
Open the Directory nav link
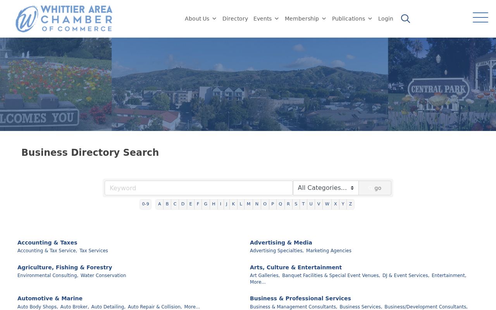pos(235,19)
